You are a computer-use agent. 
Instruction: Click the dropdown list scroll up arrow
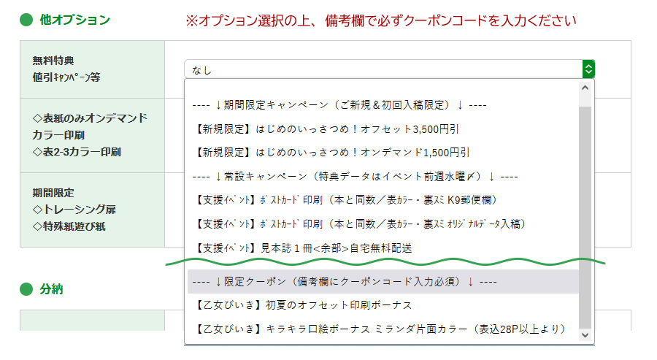click(585, 88)
